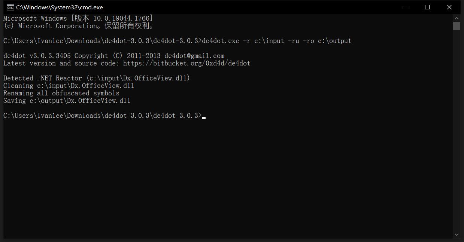Screen dimensions: 464x242
Task: Click the scrollbar down arrow
Action: coord(457,235)
